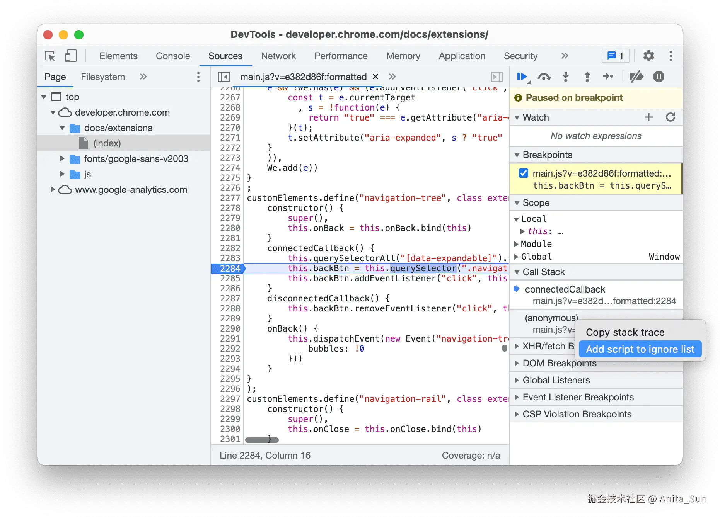Image resolution: width=720 pixels, height=517 pixels.
Task: Step to next statement
Action: (x=608, y=77)
